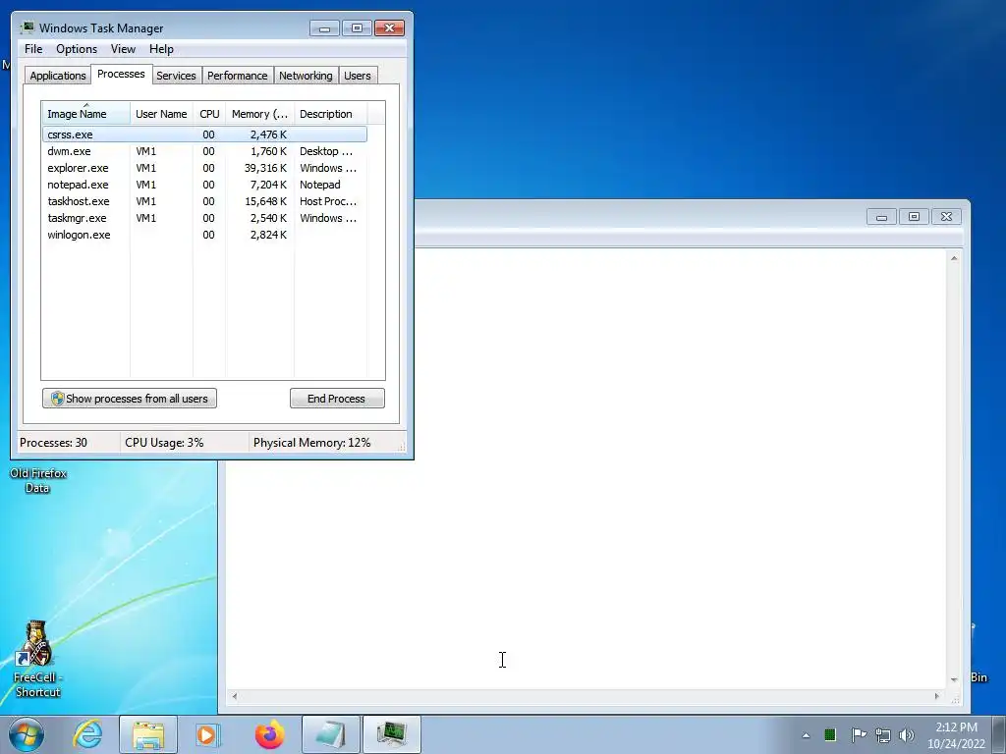This screenshot has width=1006, height=754.
Task: Sort processes by CPU column header
Action: point(209,114)
